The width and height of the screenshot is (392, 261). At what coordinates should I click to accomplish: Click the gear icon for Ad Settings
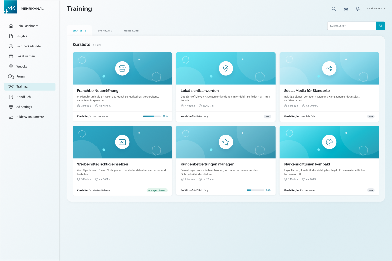tap(11, 107)
